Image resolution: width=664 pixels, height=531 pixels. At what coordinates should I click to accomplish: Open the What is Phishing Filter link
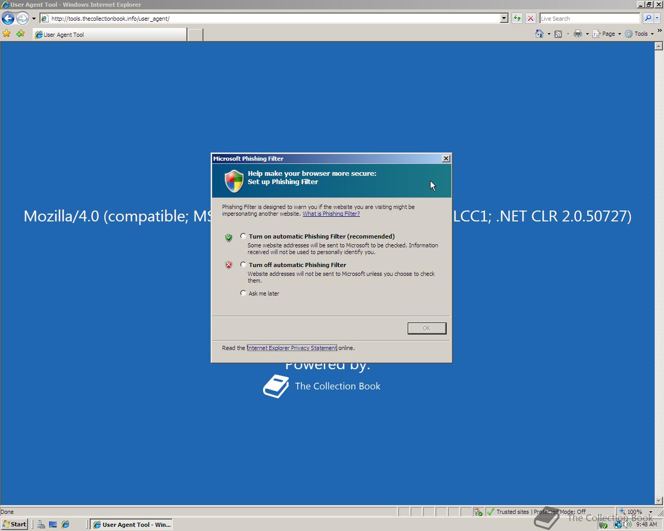331,214
